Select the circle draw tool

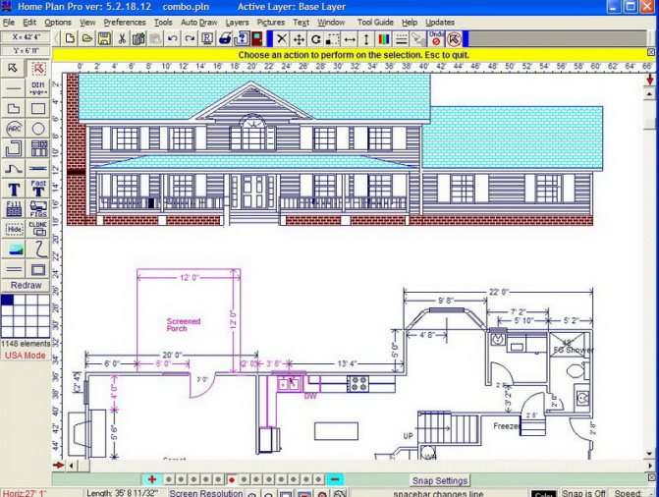pos(38,129)
